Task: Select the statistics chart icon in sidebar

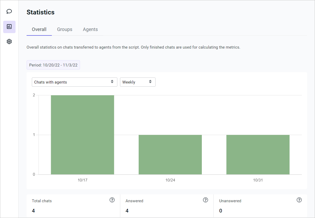Action: coord(9,27)
